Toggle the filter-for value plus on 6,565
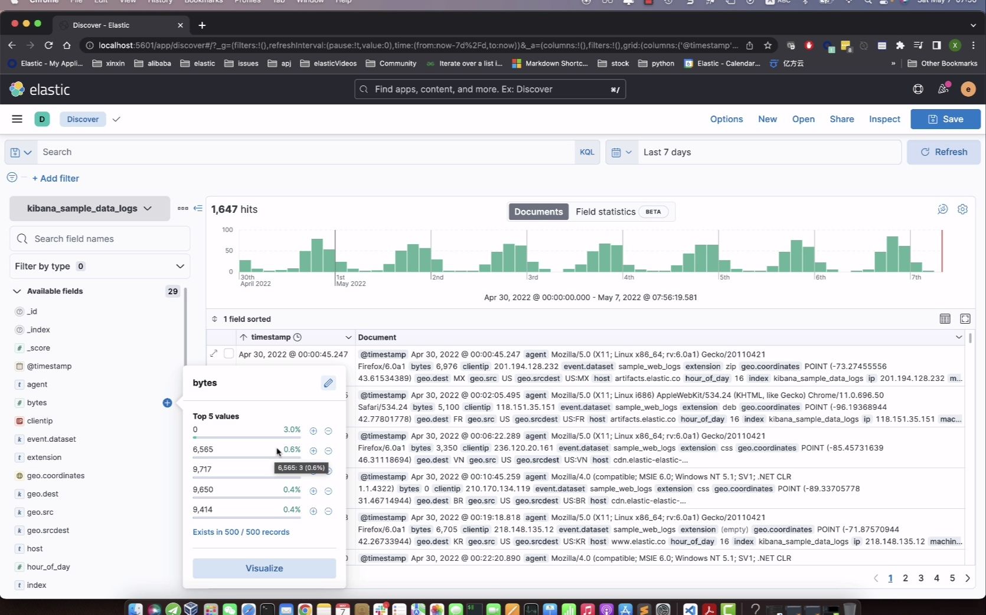The image size is (986, 615). pyautogui.click(x=314, y=450)
